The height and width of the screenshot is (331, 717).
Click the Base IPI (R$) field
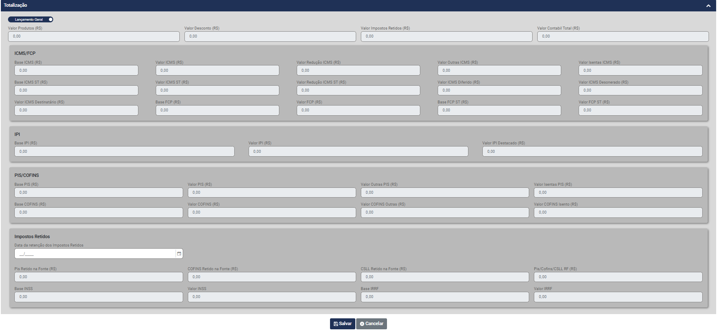point(124,152)
